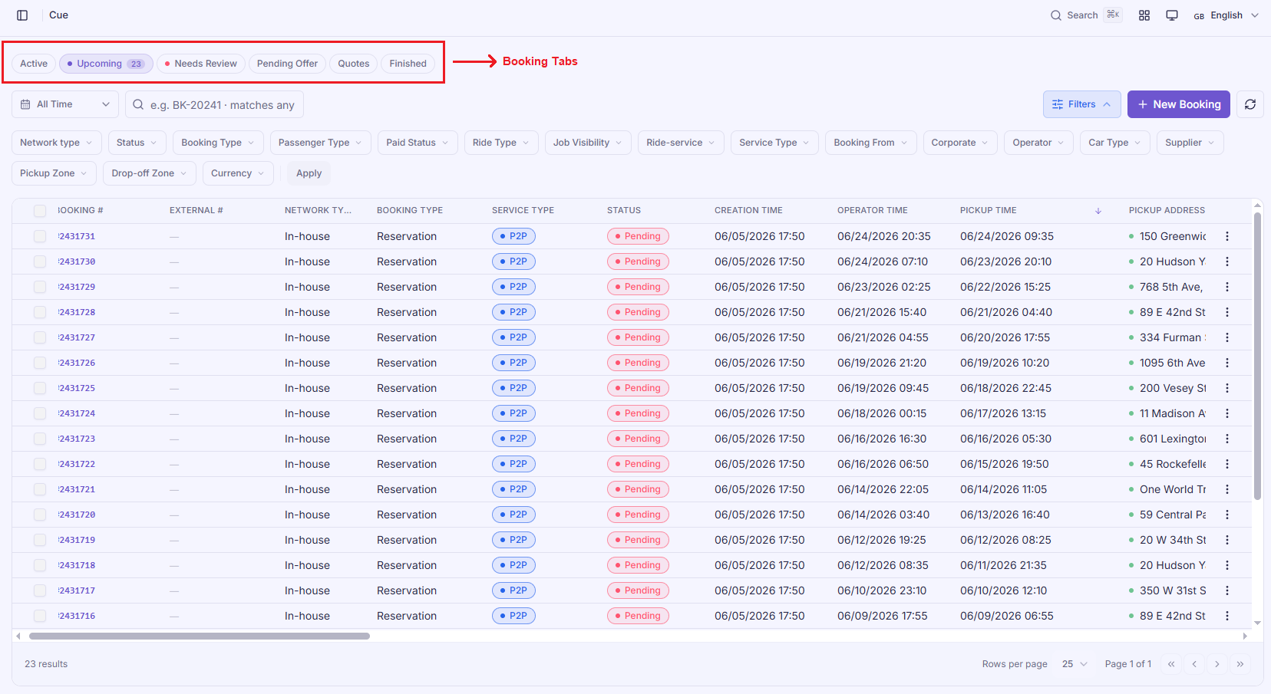Screen dimensions: 1271x694
Task: Check the box for booking 2431731
Action: pyautogui.click(x=40, y=236)
